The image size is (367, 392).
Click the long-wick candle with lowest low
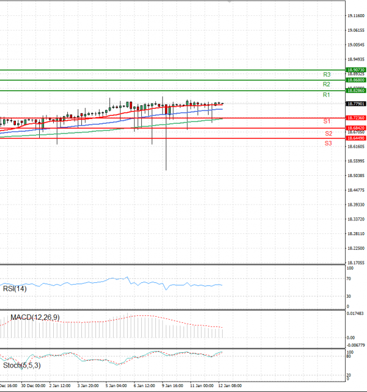pyautogui.click(x=166, y=137)
